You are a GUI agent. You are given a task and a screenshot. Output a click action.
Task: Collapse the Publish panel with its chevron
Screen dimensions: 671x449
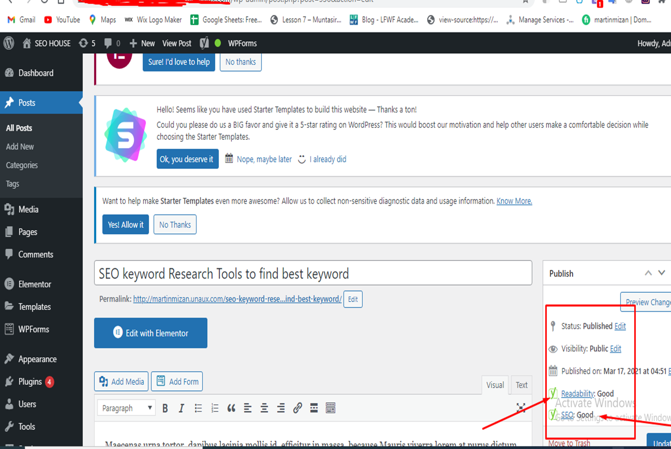click(648, 273)
